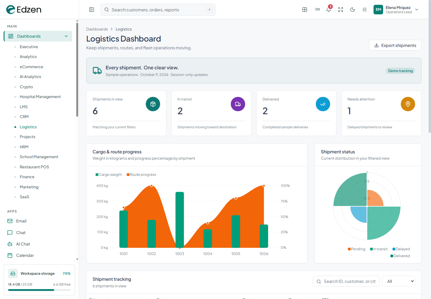Go to Dashboards breadcrumb link
Screen dimensions: 431x299
(x=97, y=29)
